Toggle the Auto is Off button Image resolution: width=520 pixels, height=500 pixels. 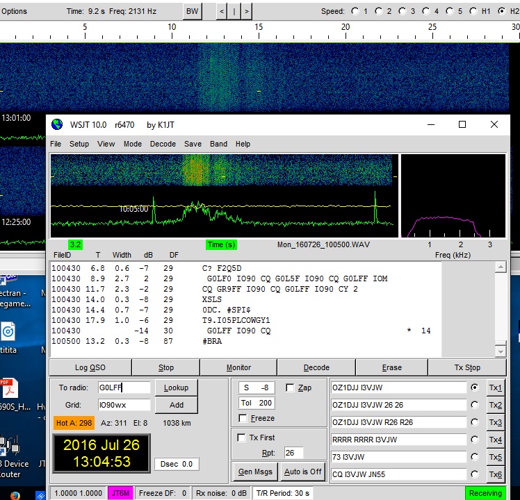303,472
